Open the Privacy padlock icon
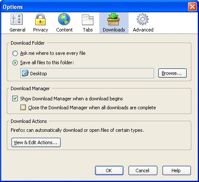 point(40,19)
